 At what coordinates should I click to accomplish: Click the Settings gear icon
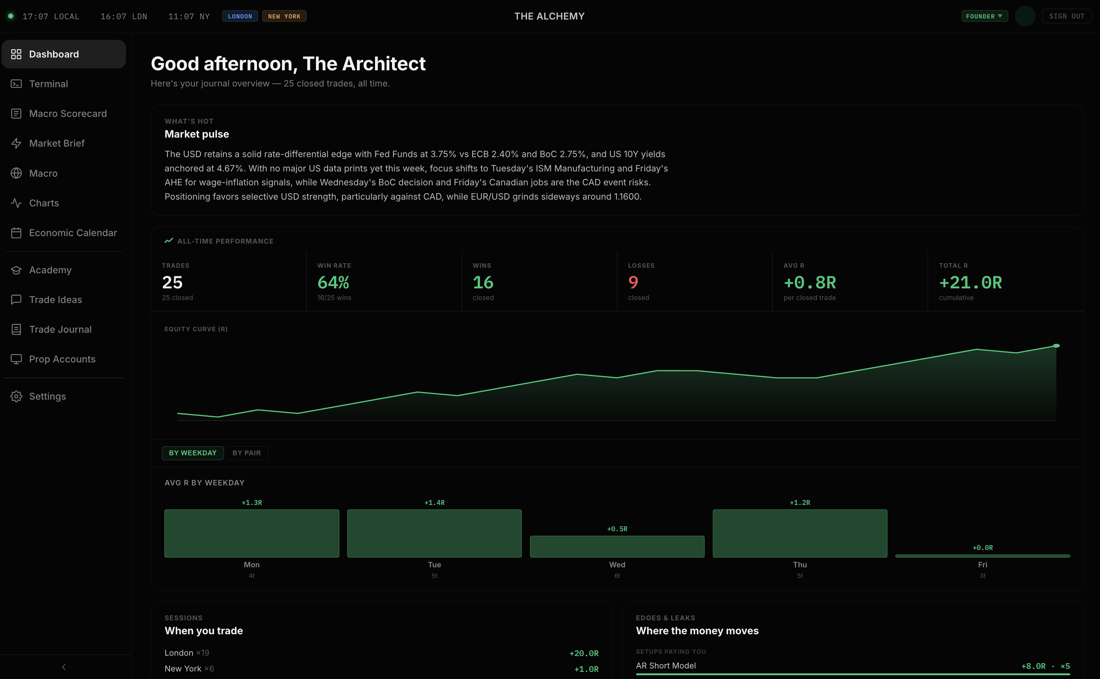pos(16,396)
